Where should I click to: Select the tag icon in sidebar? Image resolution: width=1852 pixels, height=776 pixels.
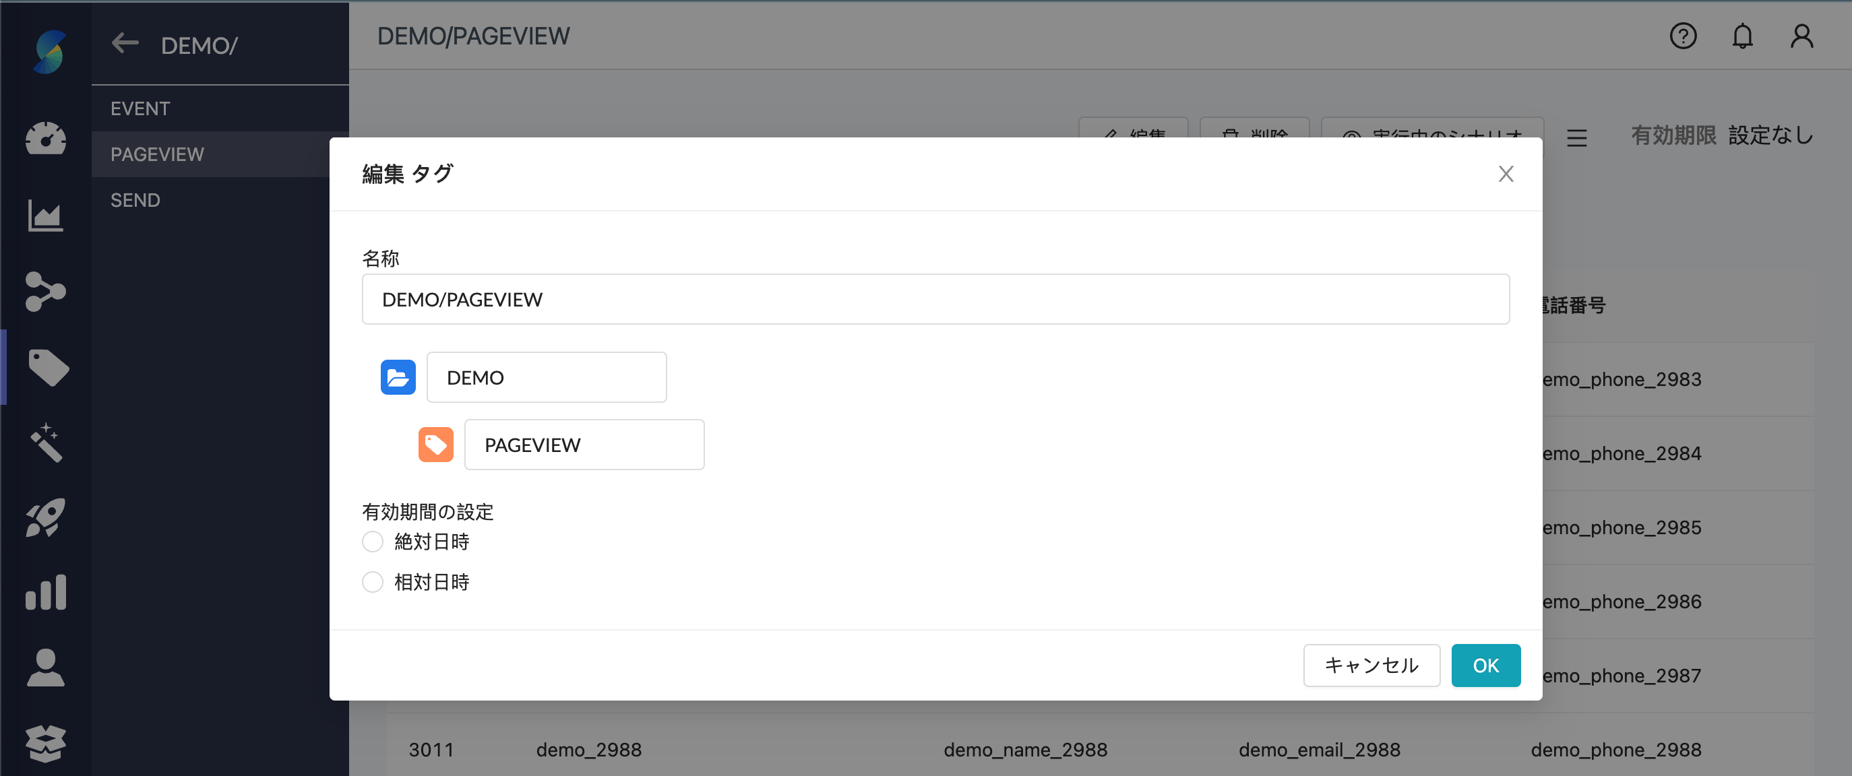pyautogui.click(x=47, y=367)
